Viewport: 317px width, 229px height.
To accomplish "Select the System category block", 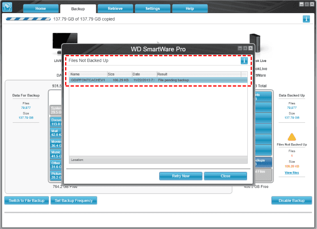I will click(56, 110).
